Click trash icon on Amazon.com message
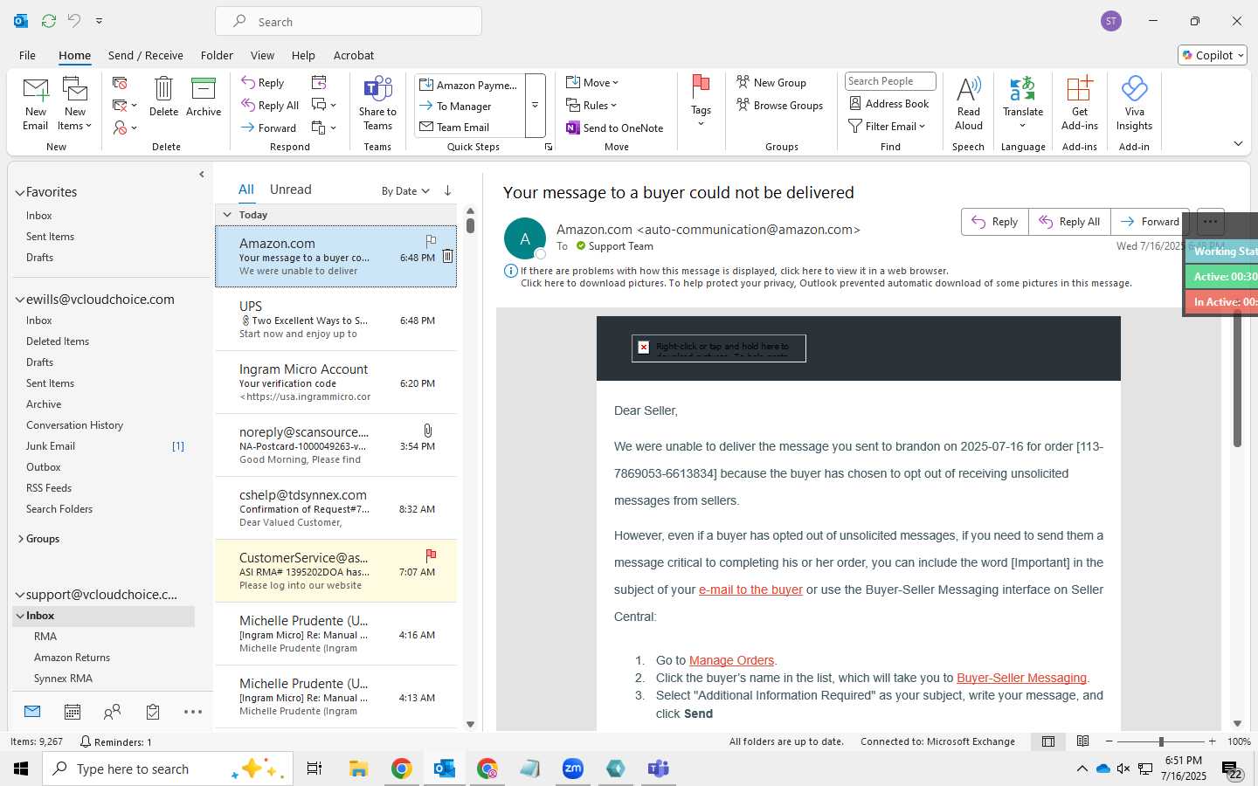 tap(447, 256)
